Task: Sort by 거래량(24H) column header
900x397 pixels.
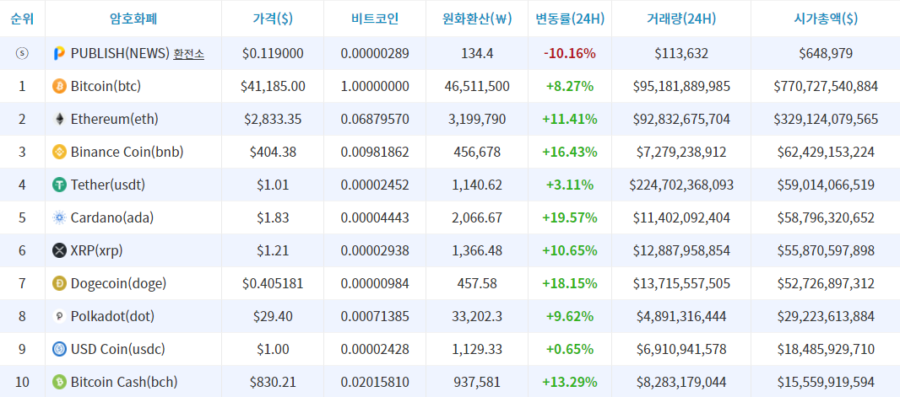Action: click(681, 19)
